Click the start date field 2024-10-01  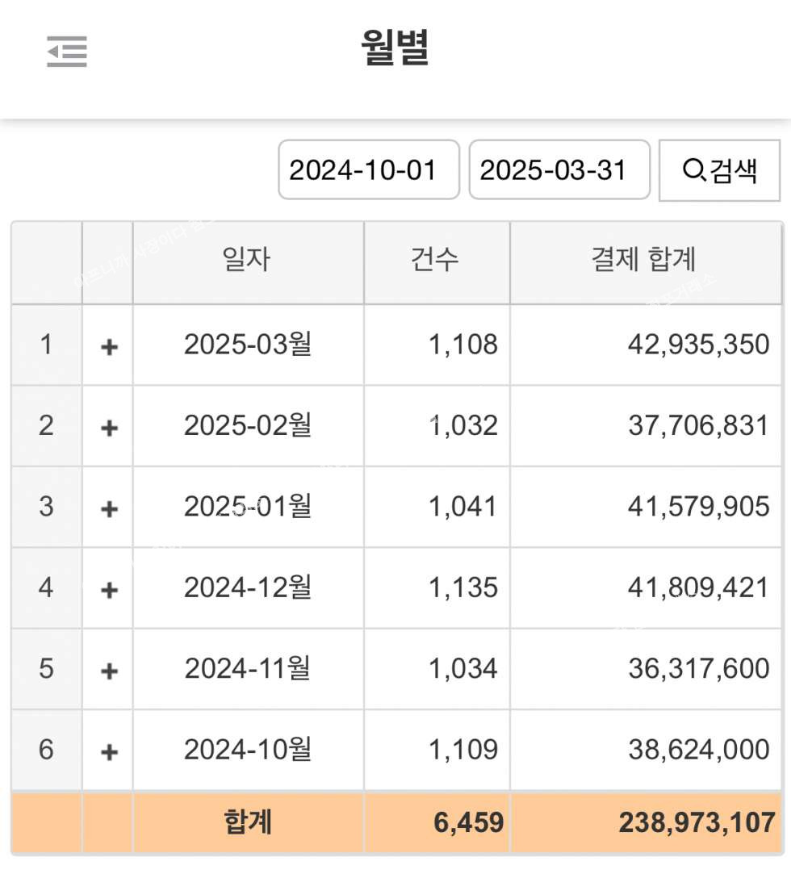click(x=369, y=170)
